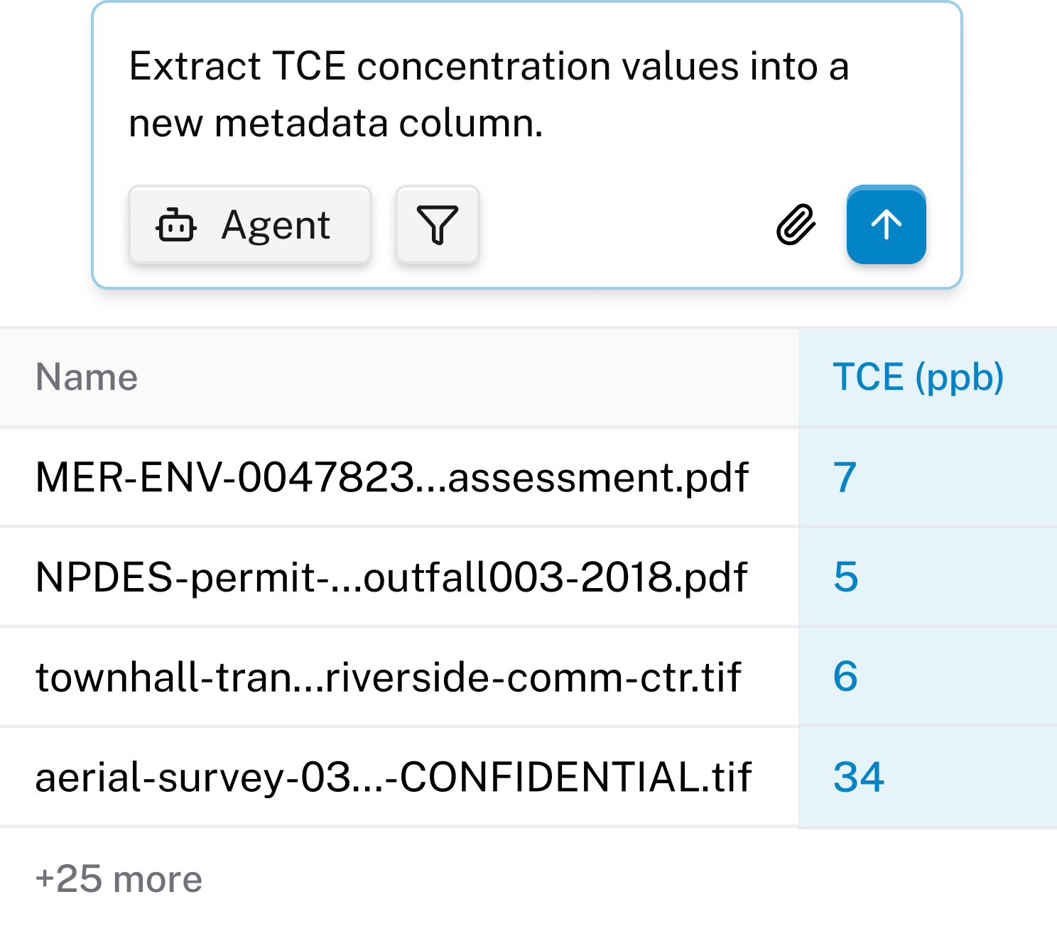This screenshot has height=926, width=1057.
Task: Send the prompt with the blue arrow button
Action: [886, 225]
